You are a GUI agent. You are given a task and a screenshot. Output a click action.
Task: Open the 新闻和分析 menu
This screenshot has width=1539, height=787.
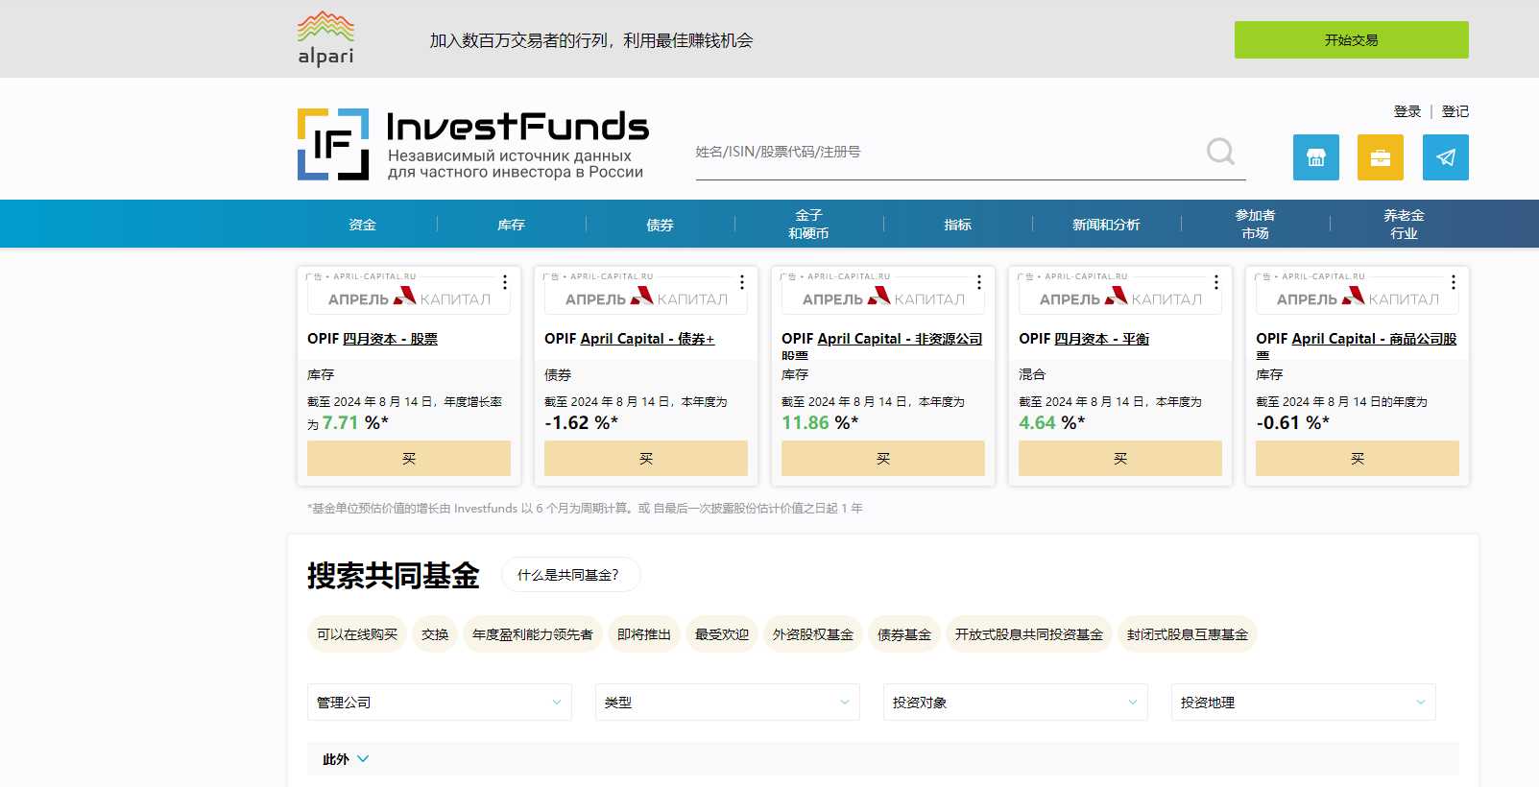pos(1107,225)
